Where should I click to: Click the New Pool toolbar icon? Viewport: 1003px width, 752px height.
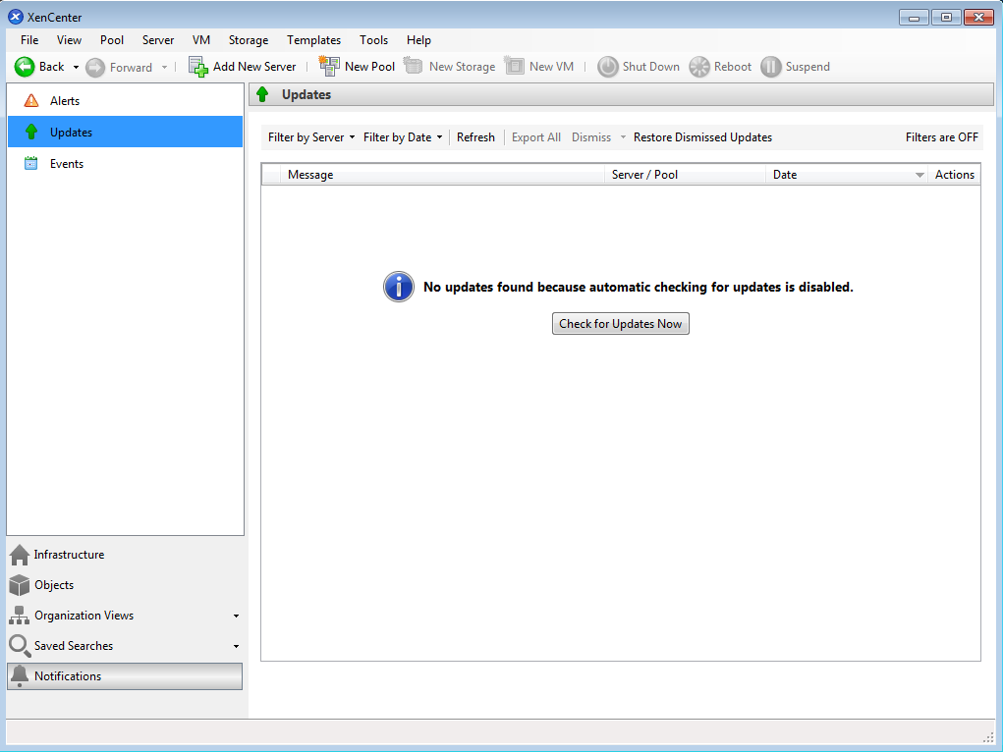(x=329, y=67)
